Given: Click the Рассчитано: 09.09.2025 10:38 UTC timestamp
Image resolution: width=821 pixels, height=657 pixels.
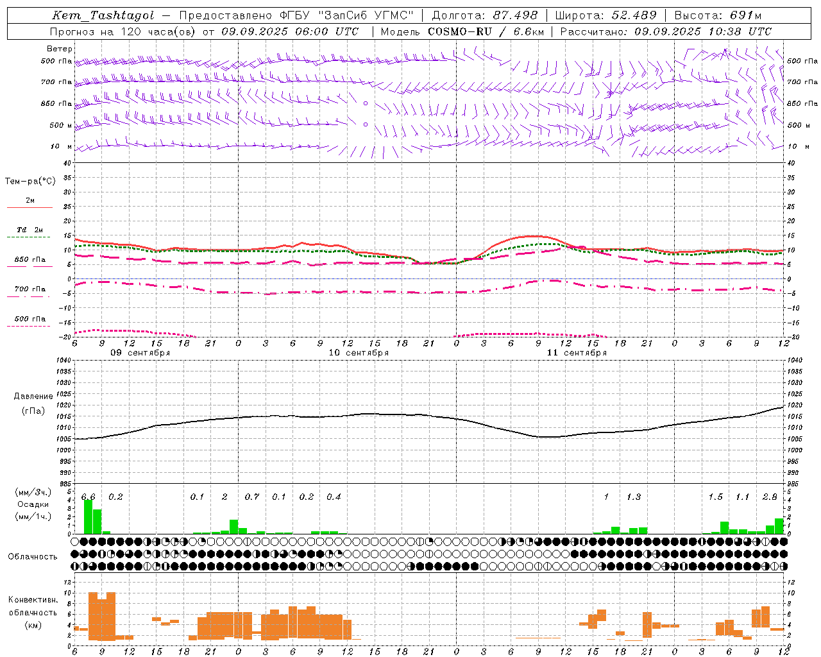Looking at the screenshot, I should (x=666, y=31).
